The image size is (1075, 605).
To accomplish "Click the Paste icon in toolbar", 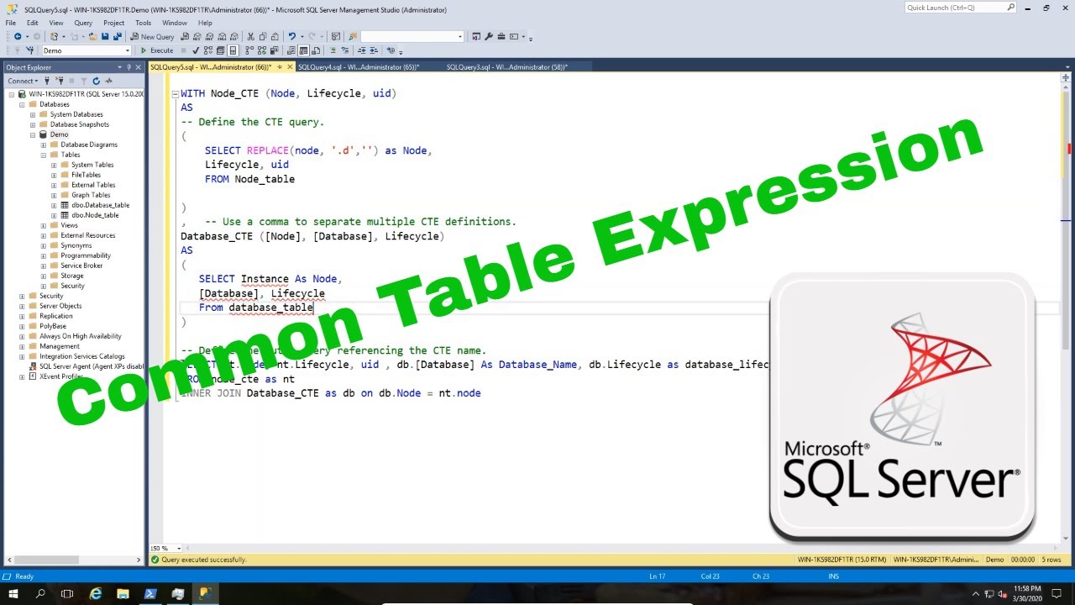I will click(275, 37).
